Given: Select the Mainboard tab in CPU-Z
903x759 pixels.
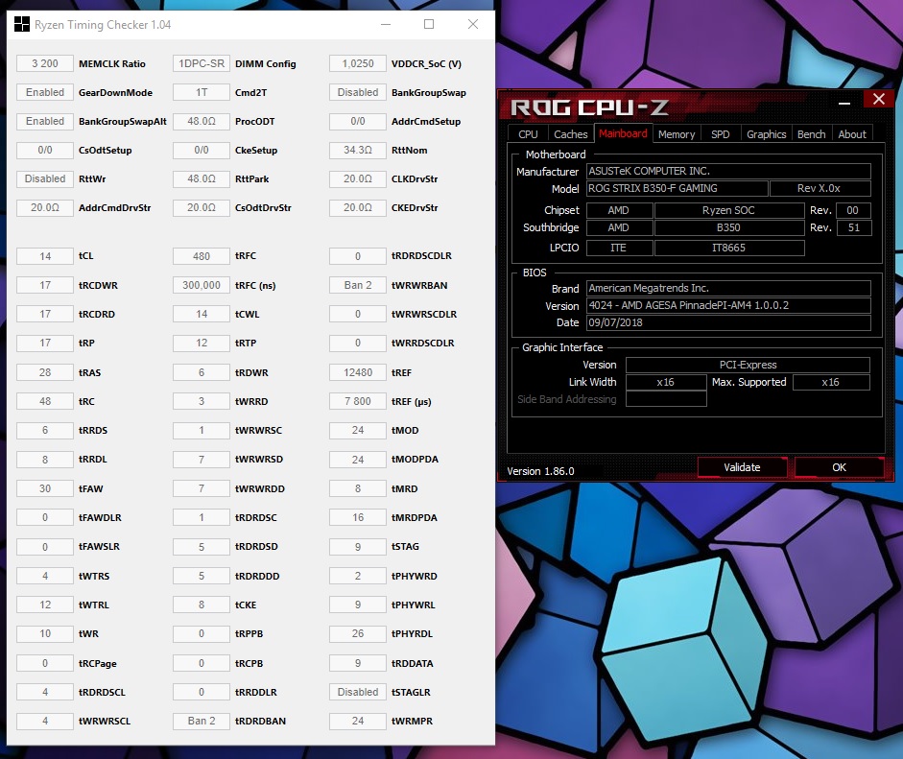Looking at the screenshot, I should 623,133.
